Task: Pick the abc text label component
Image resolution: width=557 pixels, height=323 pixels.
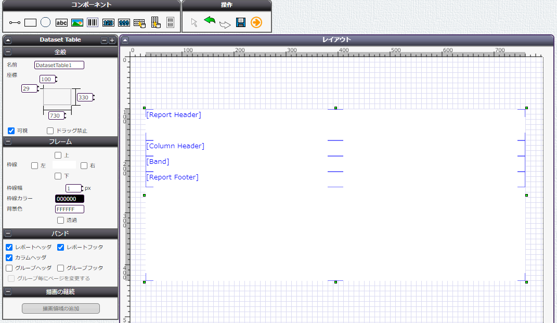Action: [x=61, y=22]
